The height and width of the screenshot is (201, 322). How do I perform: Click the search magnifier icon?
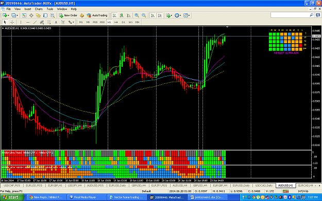click(312, 15)
